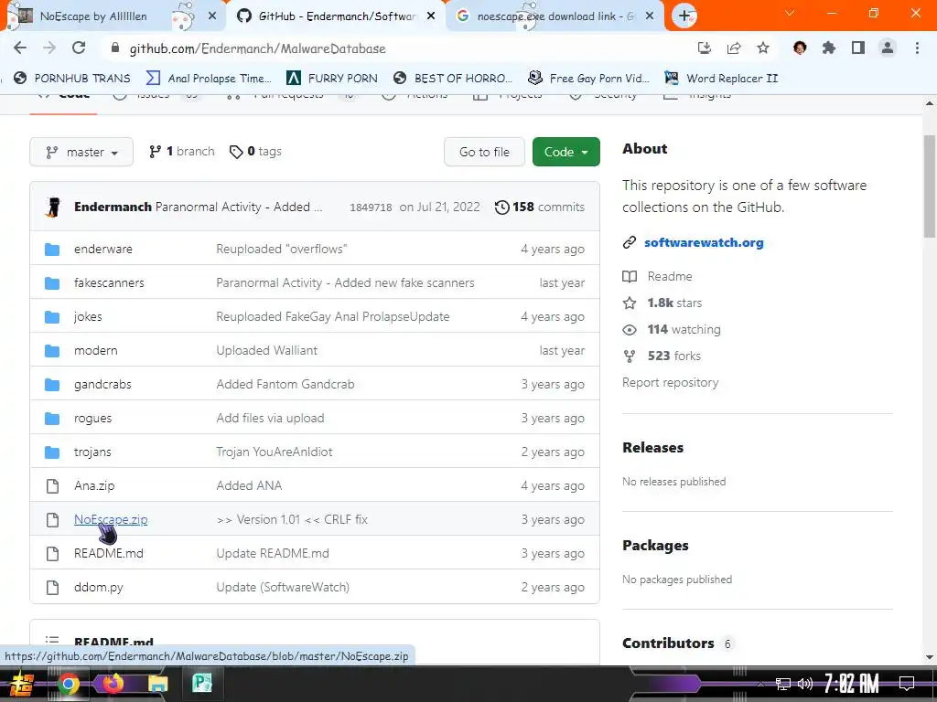
Task: Open the enderware folder
Action: pos(102,249)
